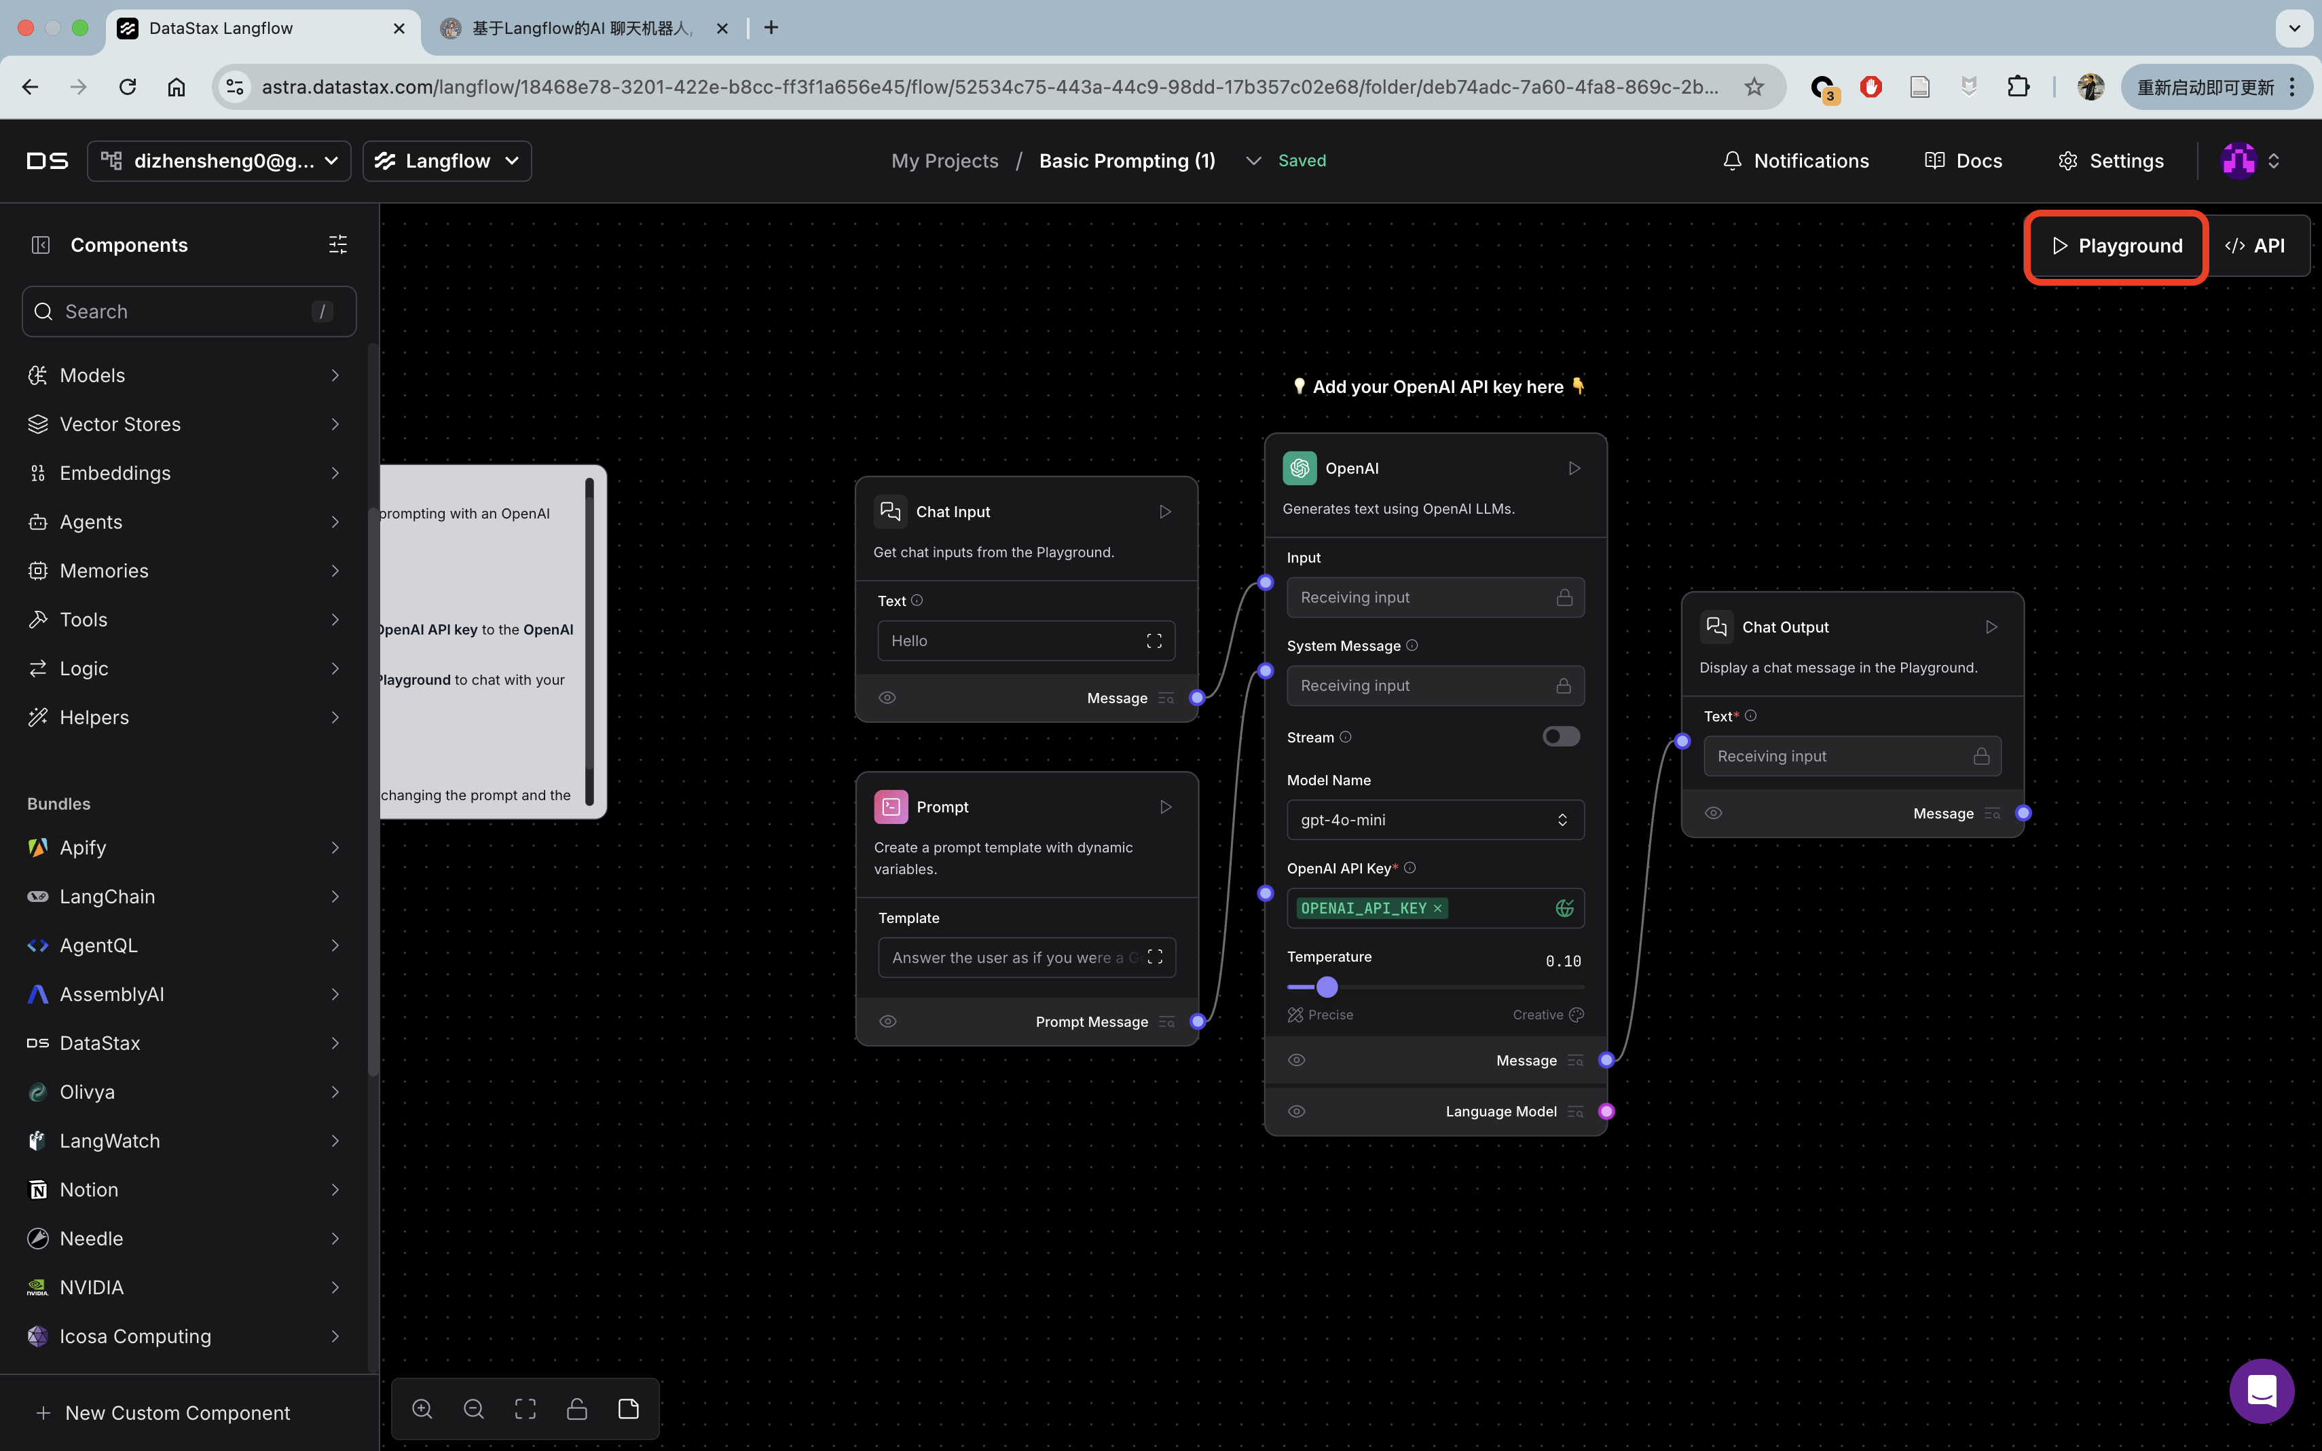The width and height of the screenshot is (2322, 1451).
Task: Collapse the Components sidebar panel icon
Action: coord(40,245)
